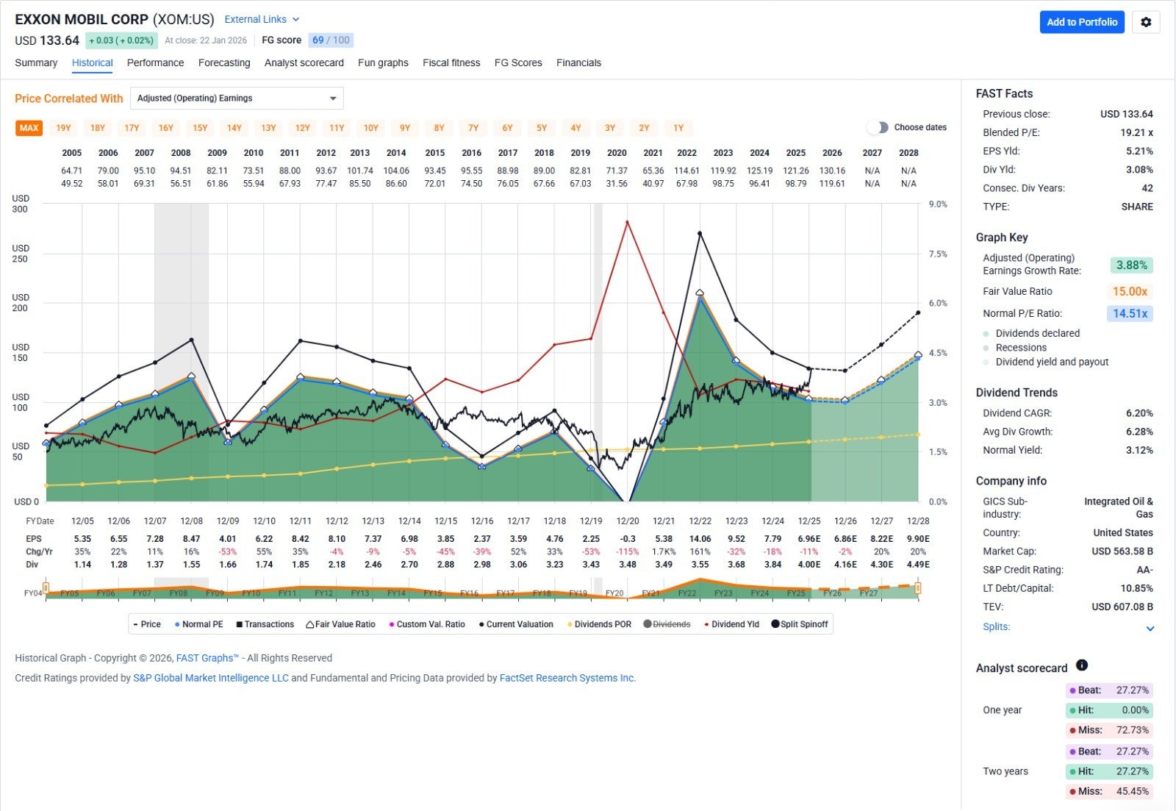Screen dimensions: 1176x811
Task: Open the FactSet Research Systems Inc. link
Action: (567, 678)
